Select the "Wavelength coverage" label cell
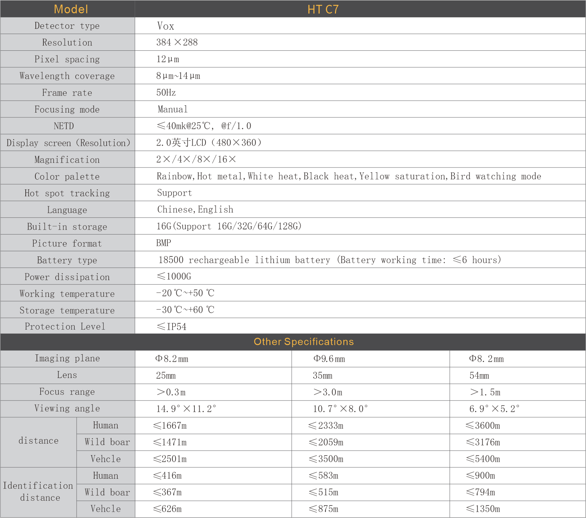The height and width of the screenshot is (518, 586). 67,76
